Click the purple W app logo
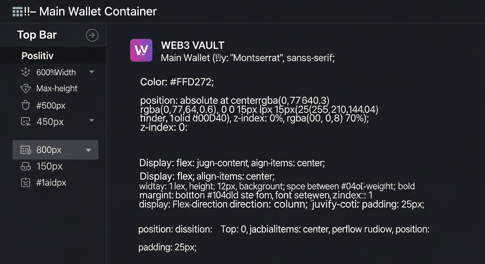The image size is (485, 264). pyautogui.click(x=141, y=50)
